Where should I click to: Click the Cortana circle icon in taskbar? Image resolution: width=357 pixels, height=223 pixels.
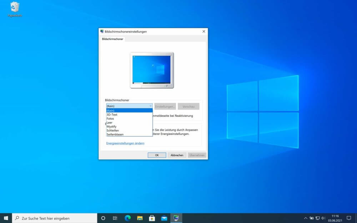coord(103,218)
